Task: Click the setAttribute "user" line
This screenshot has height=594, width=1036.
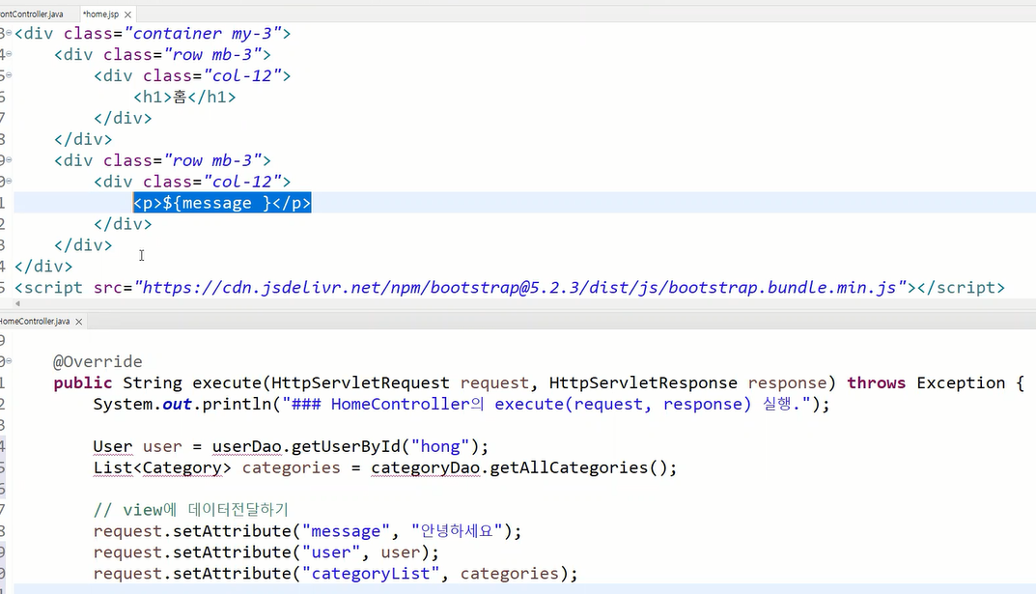Action: tap(266, 552)
